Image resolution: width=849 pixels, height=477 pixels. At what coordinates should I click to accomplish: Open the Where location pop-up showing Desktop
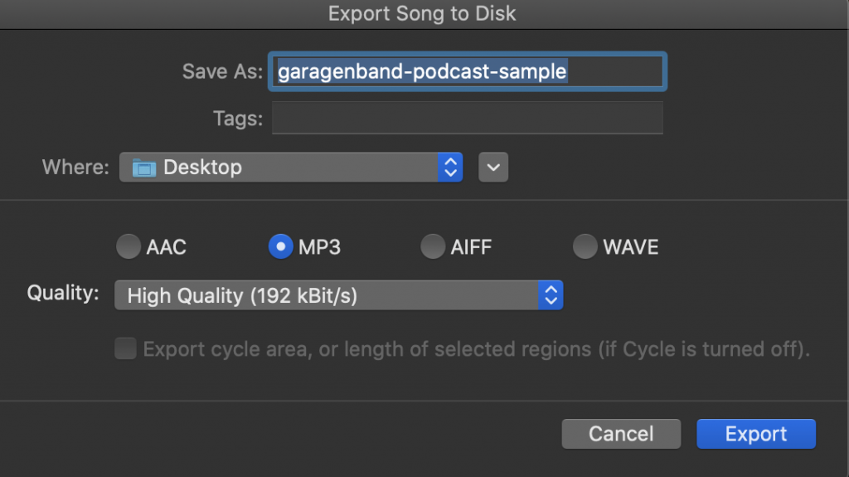click(291, 167)
